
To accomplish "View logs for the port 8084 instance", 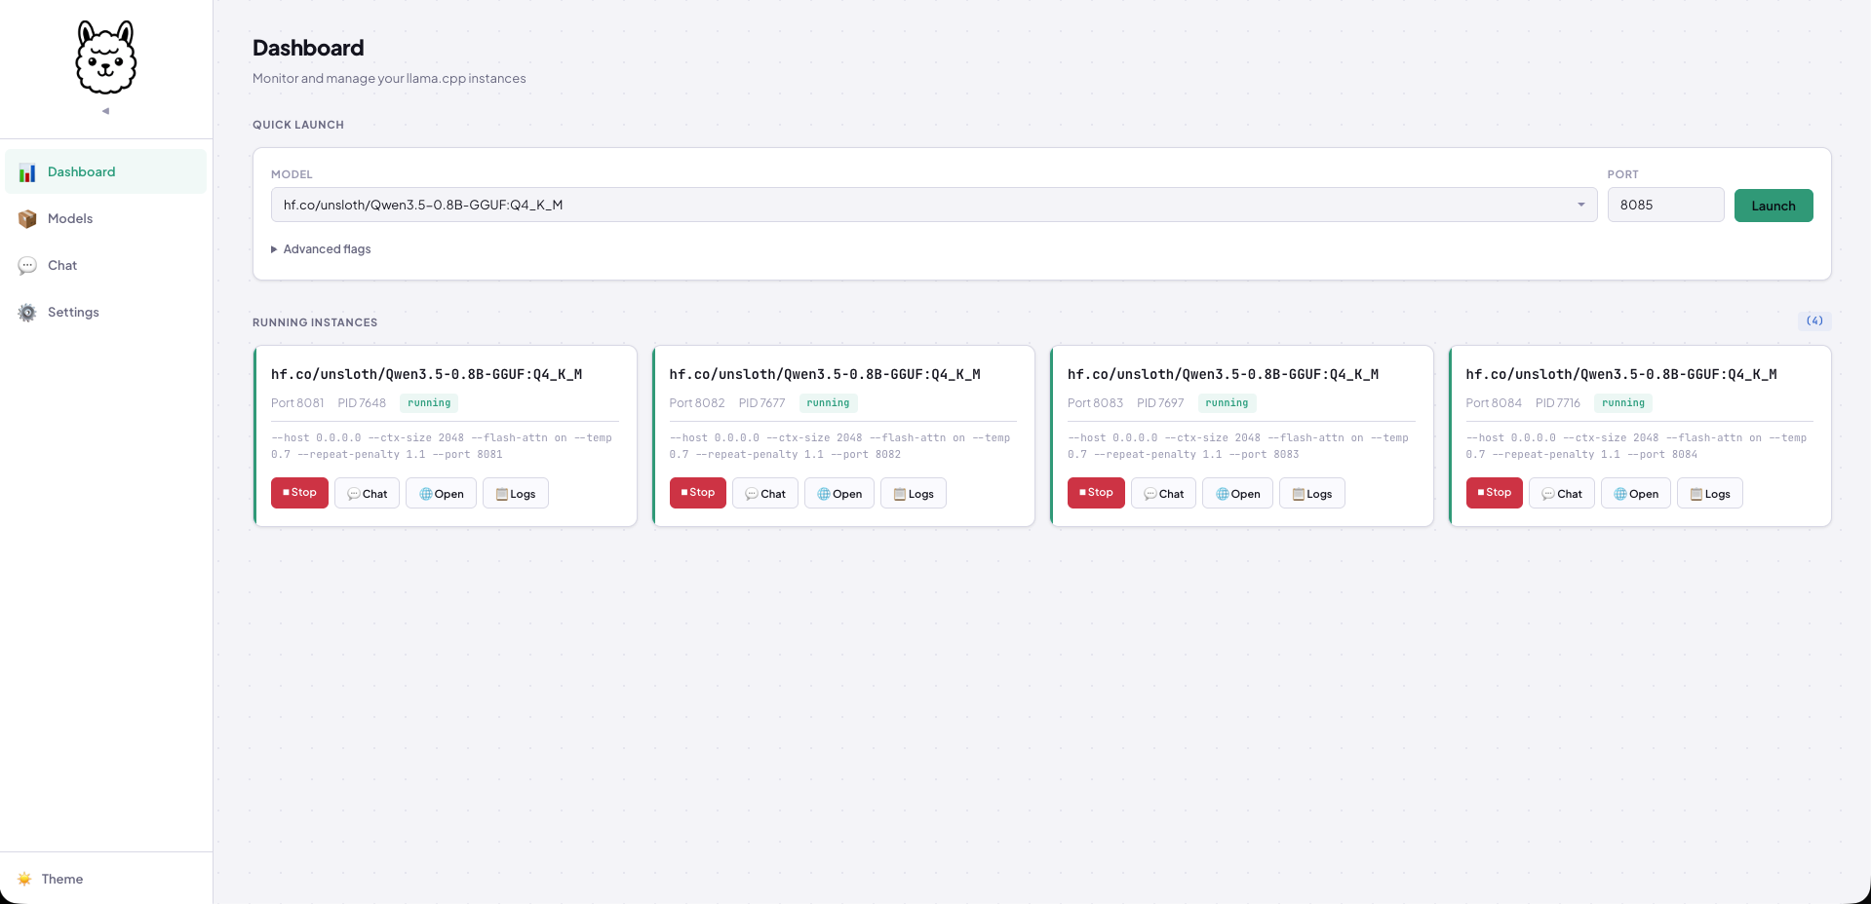I will 1710,493.
